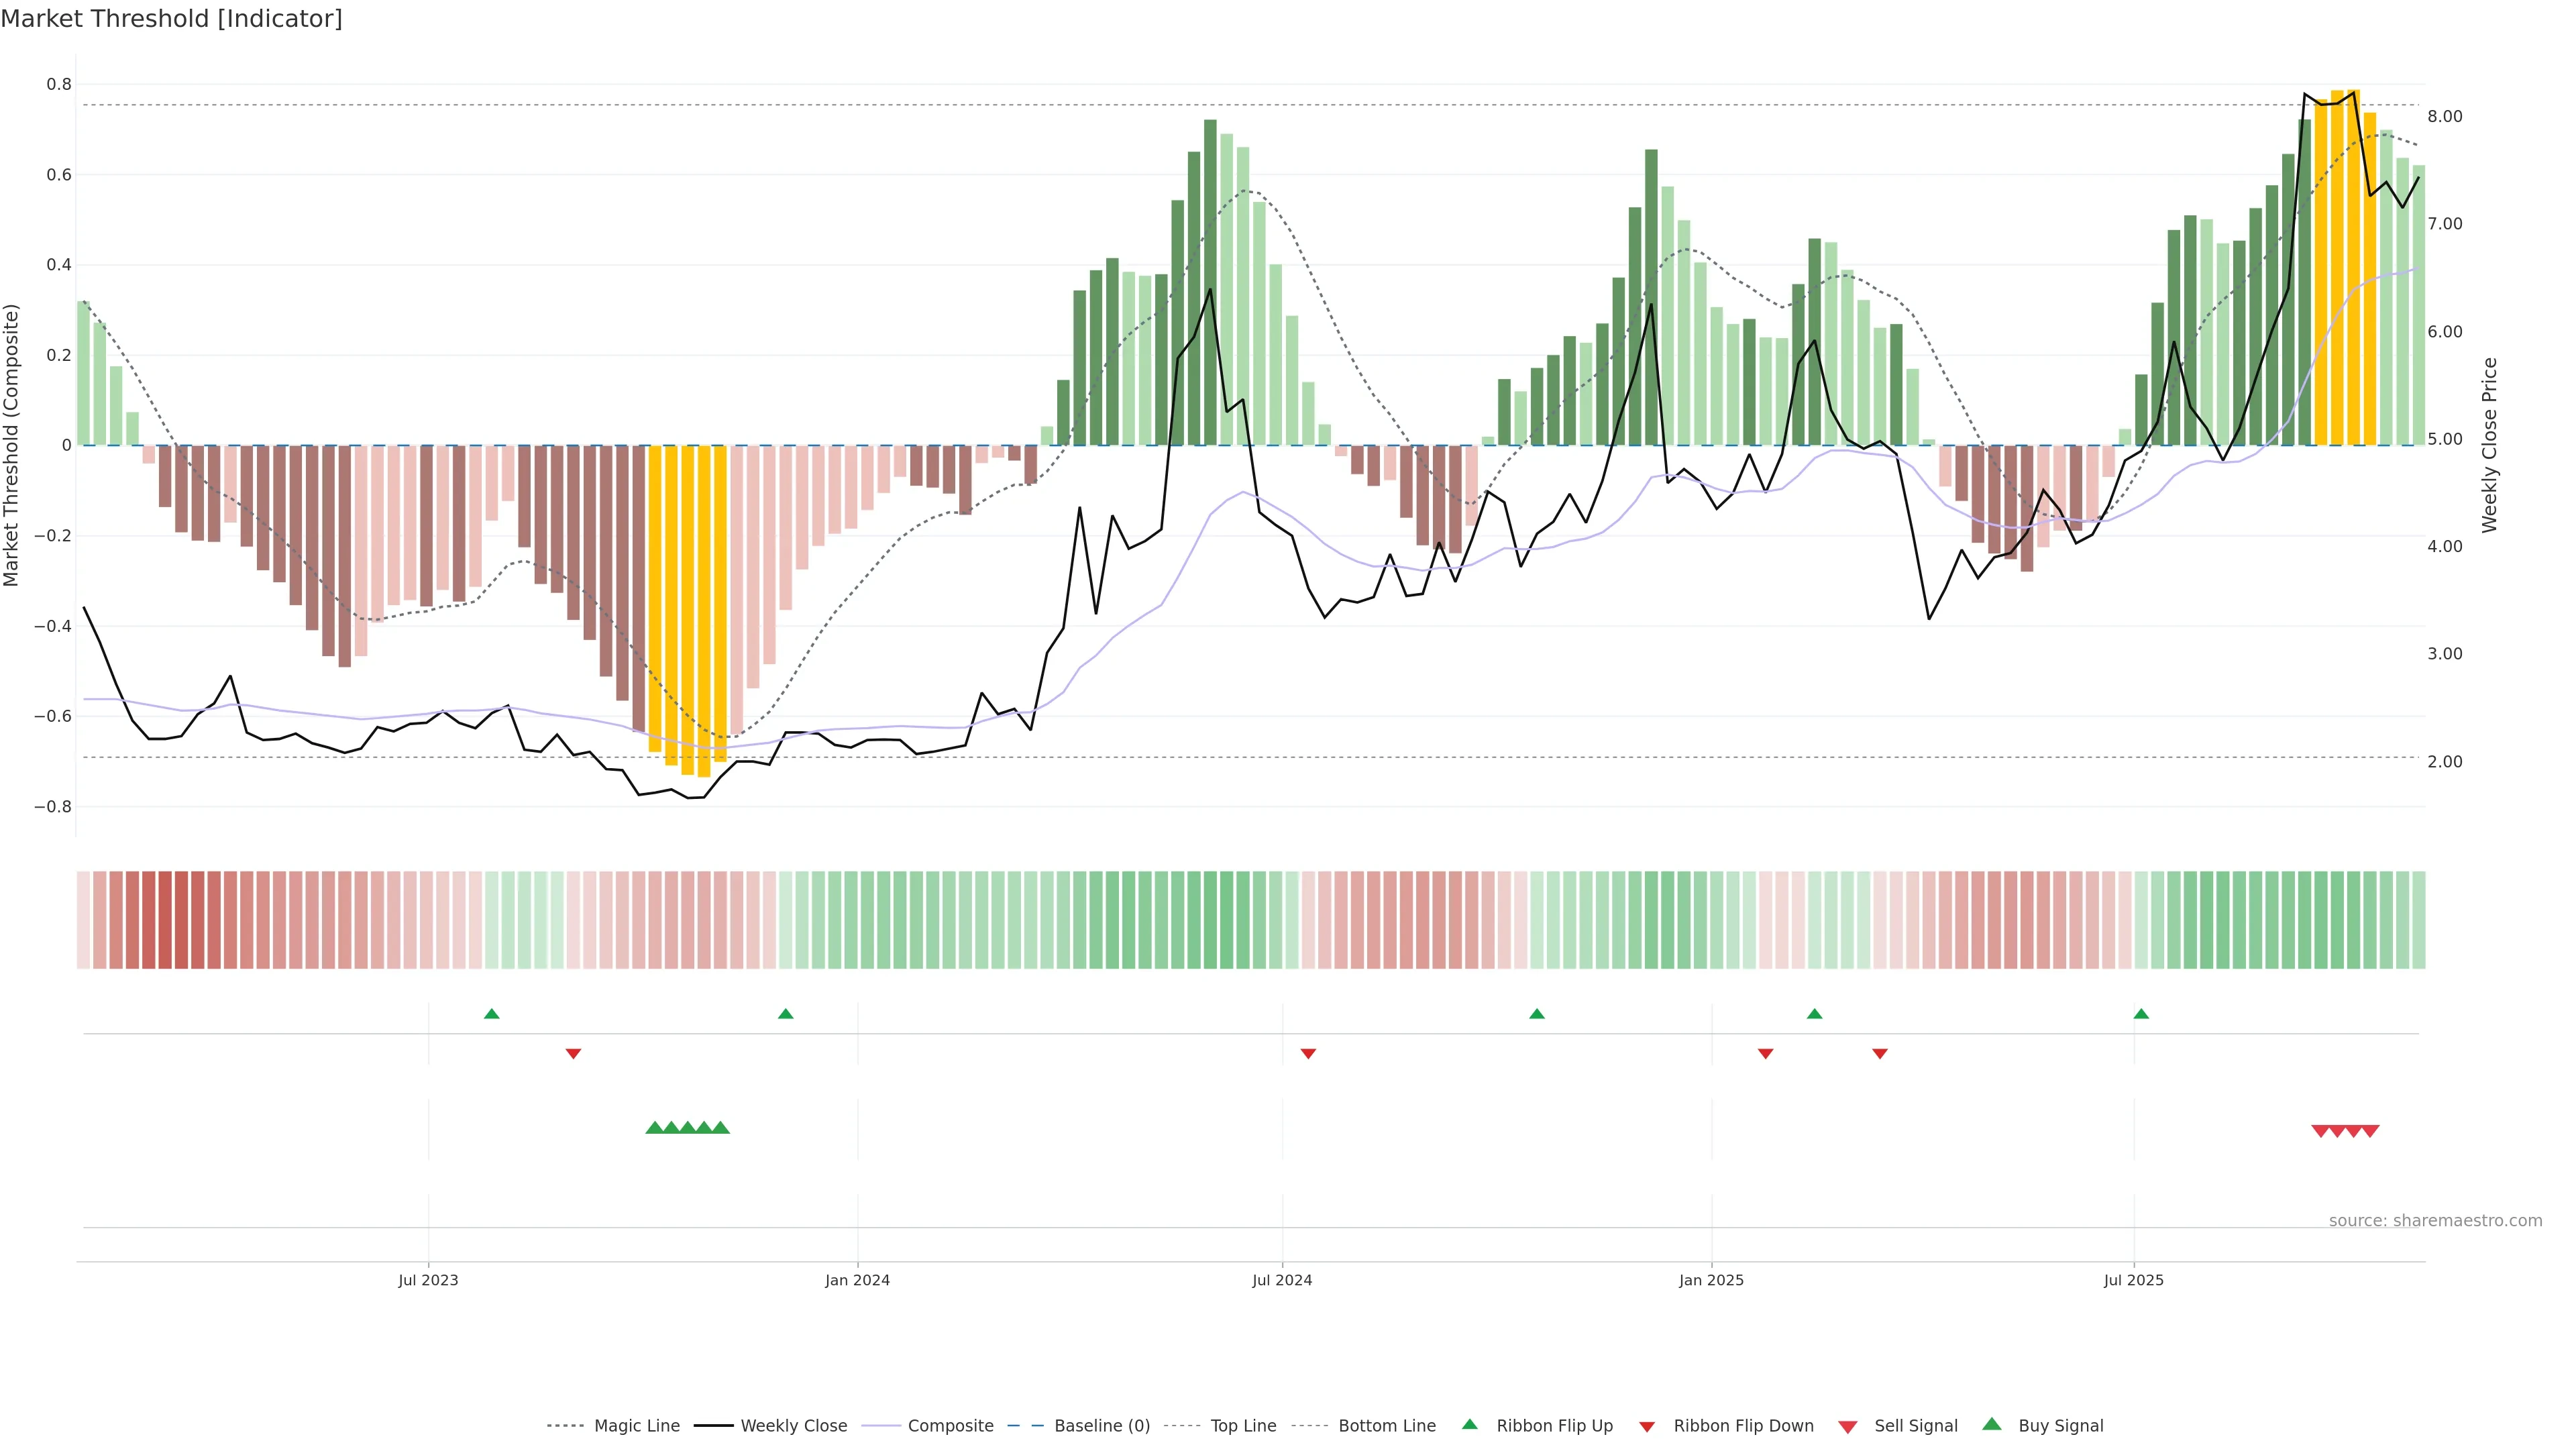Screen dimensions: 2576x1449
Task: Click the ribbon flip down marker near Jul 2024
Action: (1308, 1053)
